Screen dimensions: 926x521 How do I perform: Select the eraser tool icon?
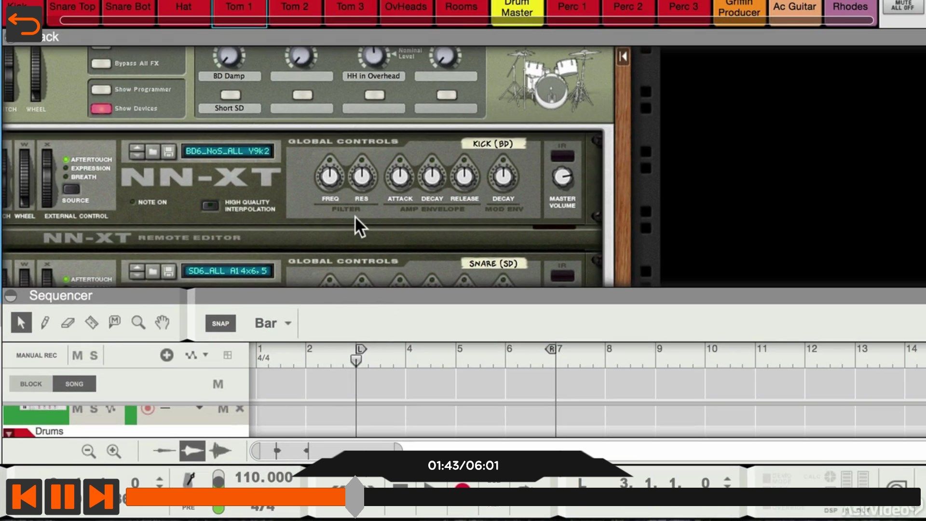pyautogui.click(x=68, y=323)
